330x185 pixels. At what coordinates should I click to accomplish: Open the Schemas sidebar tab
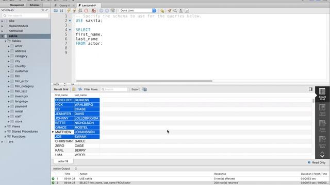coord(35,5)
